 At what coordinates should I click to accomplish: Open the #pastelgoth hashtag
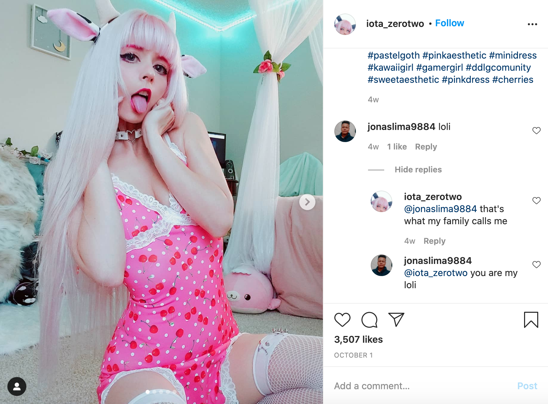click(394, 55)
